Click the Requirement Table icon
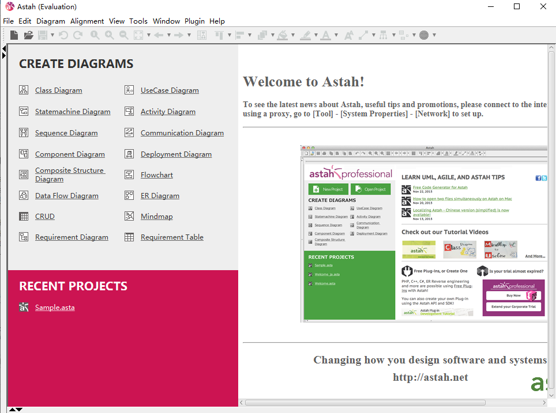This screenshot has width=556, height=413. point(129,237)
